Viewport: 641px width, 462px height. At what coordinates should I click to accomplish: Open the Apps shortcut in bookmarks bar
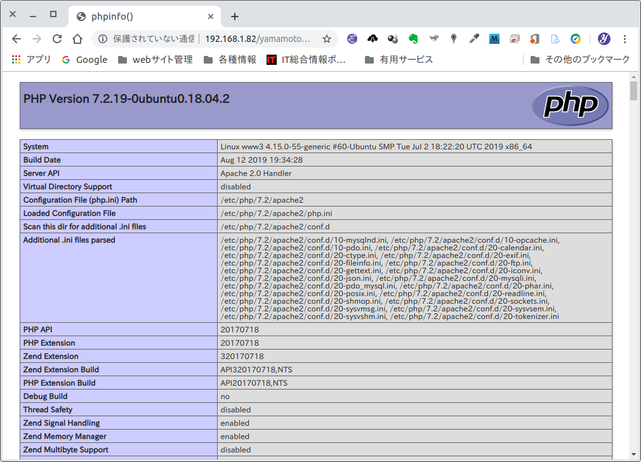tap(32, 60)
